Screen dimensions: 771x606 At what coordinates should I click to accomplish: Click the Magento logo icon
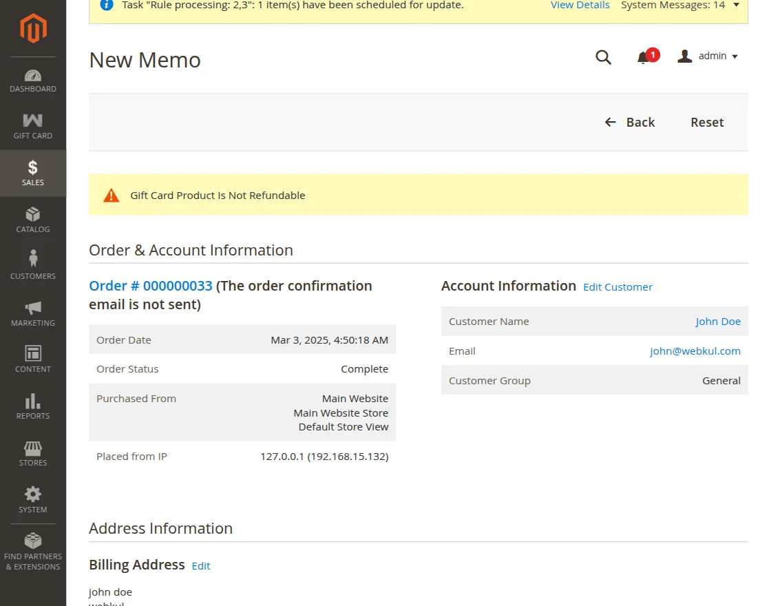[33, 28]
